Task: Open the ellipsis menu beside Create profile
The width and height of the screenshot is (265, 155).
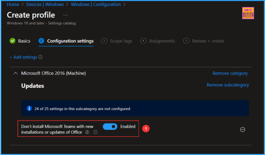Action: [x=65, y=15]
